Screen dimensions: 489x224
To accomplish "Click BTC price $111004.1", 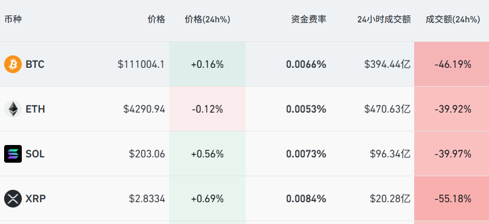I will pos(141,65).
